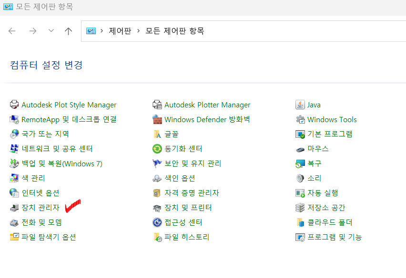Select 모든 제어판 항목 breadcrumb segment
406x278 pixels.
pyautogui.click(x=175, y=31)
